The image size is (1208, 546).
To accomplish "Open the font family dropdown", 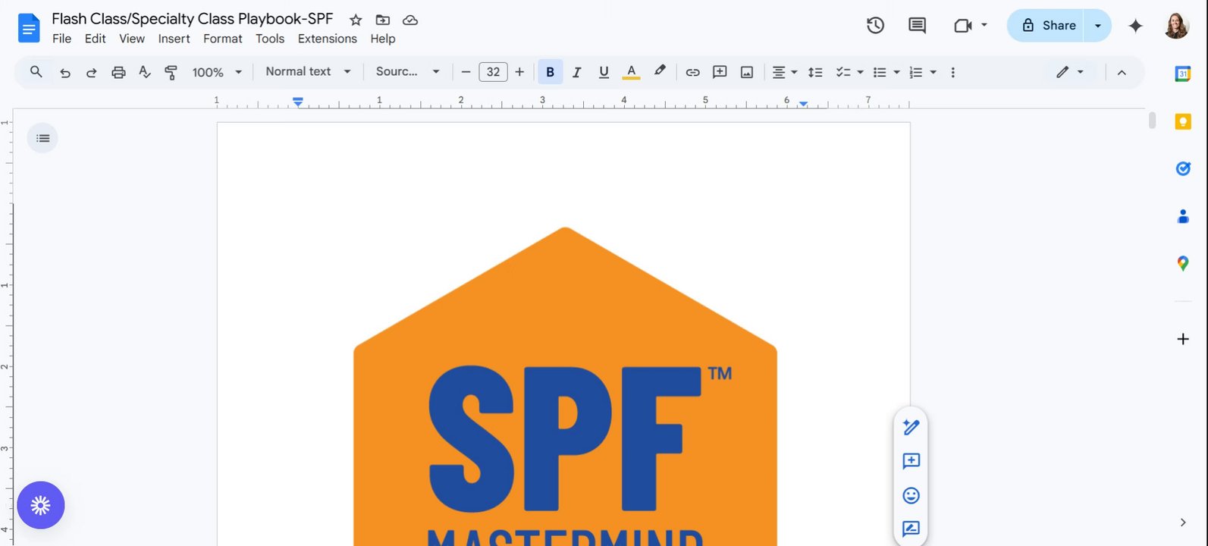I will click(408, 71).
